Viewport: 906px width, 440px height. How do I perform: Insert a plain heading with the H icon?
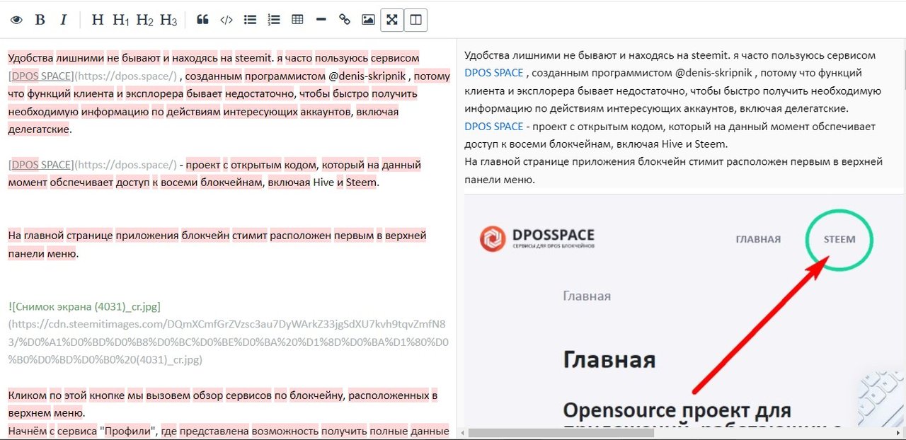[x=98, y=20]
